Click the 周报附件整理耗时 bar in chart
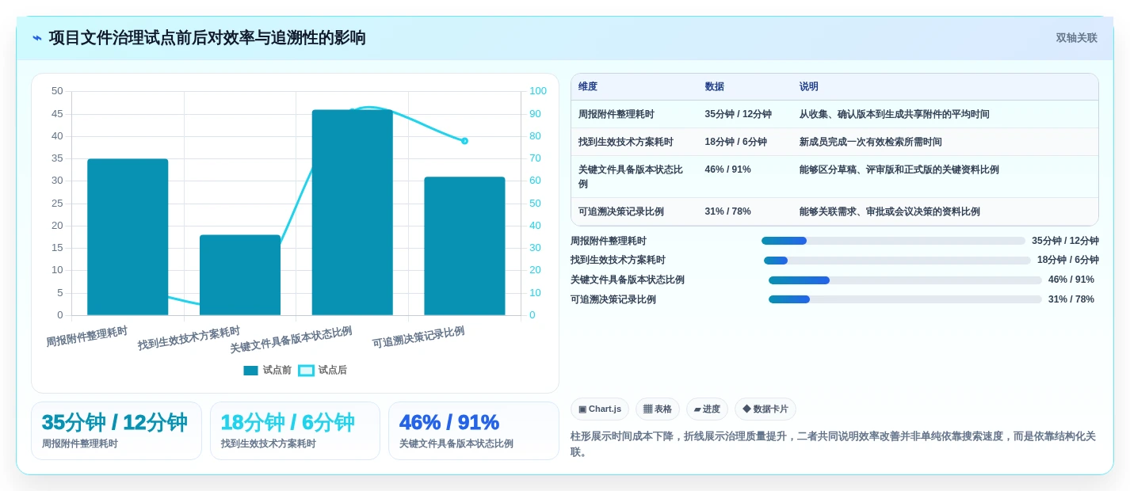 [x=128, y=237]
